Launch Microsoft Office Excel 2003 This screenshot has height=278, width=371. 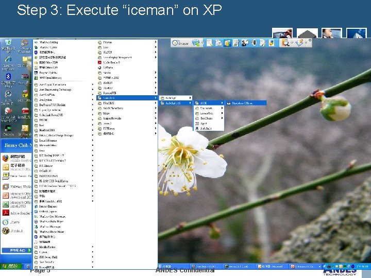click(16, 204)
